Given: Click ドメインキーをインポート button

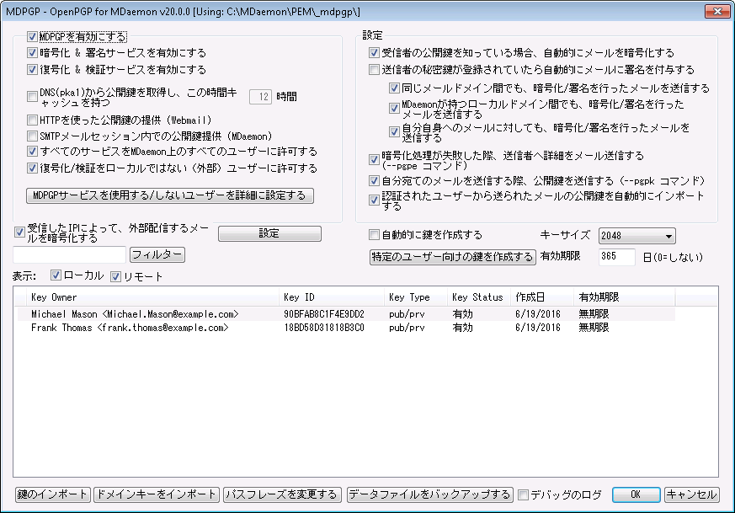Looking at the screenshot, I should 157,494.
